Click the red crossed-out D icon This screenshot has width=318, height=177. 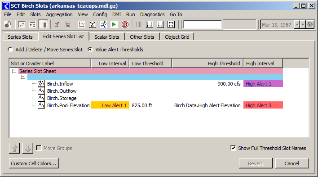coord(125,25)
